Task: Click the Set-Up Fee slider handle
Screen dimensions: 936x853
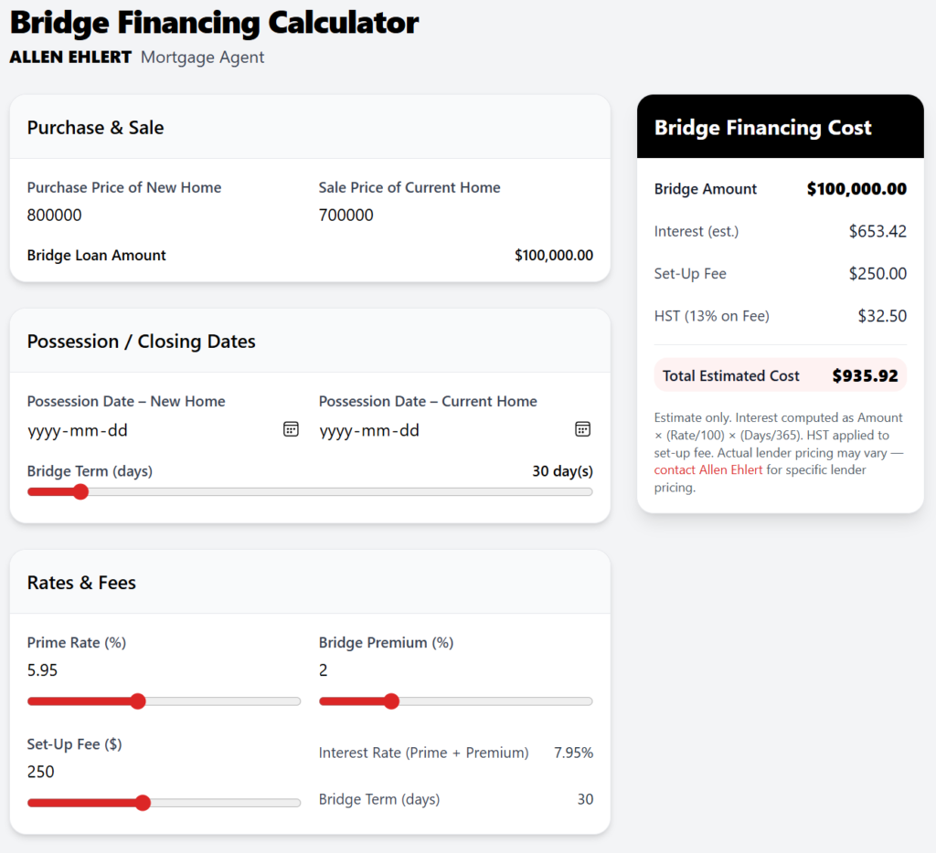Action: click(x=143, y=803)
